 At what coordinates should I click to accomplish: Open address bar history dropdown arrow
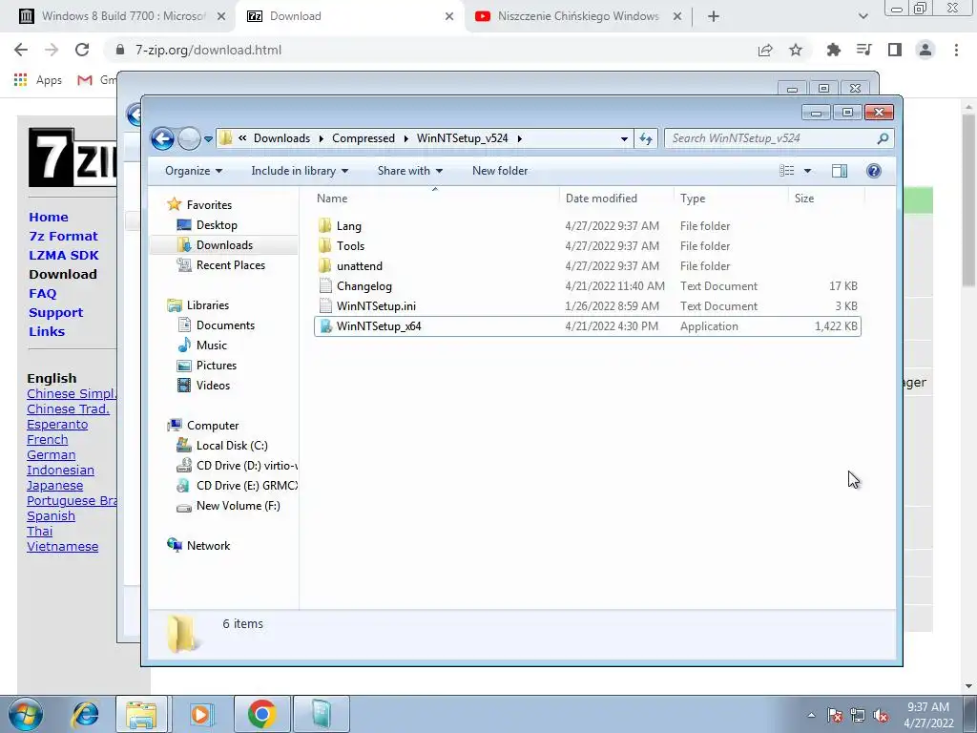tap(624, 139)
